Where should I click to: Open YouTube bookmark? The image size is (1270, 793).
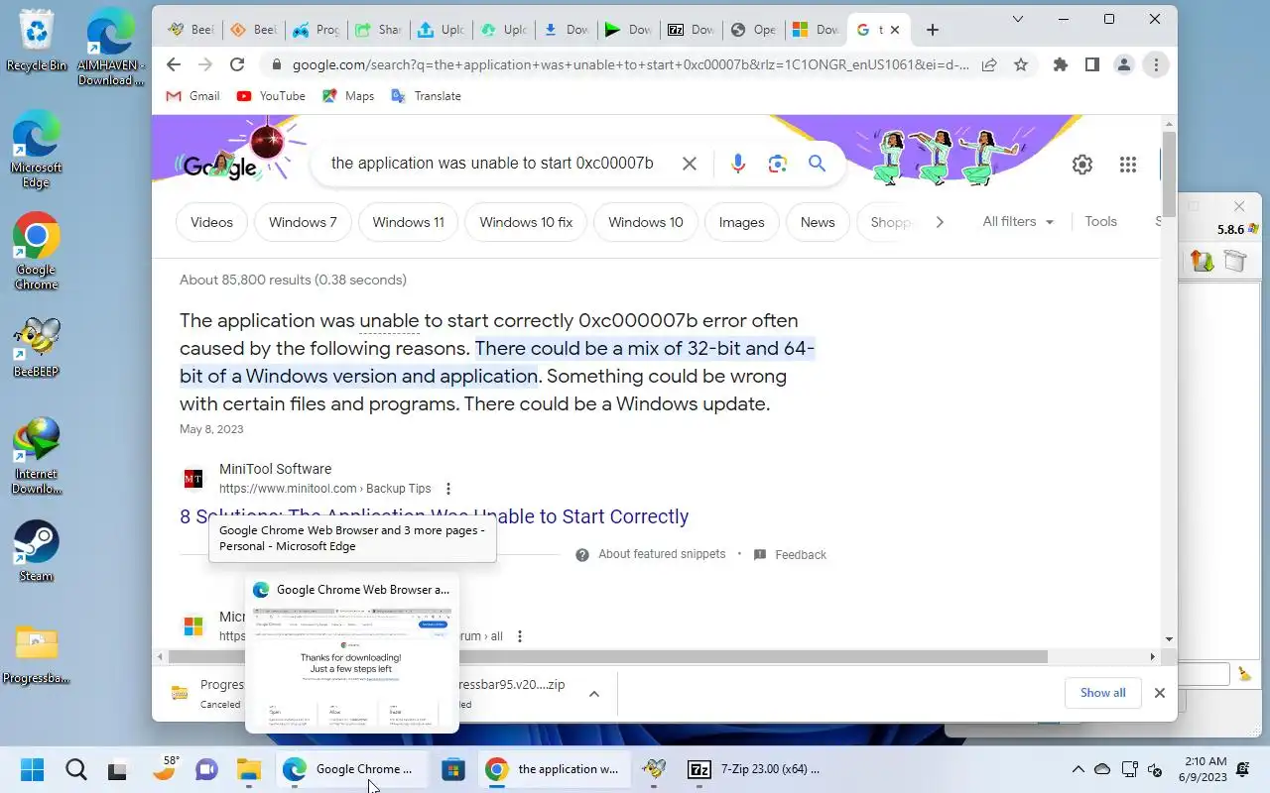[x=271, y=96]
